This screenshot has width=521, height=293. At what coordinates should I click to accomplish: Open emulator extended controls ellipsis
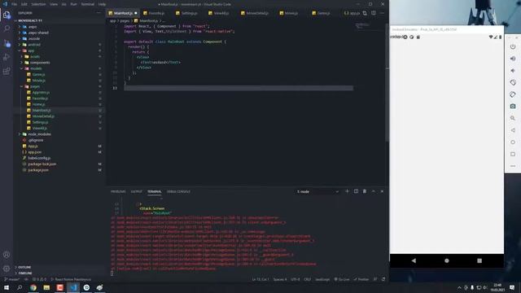coord(513,166)
